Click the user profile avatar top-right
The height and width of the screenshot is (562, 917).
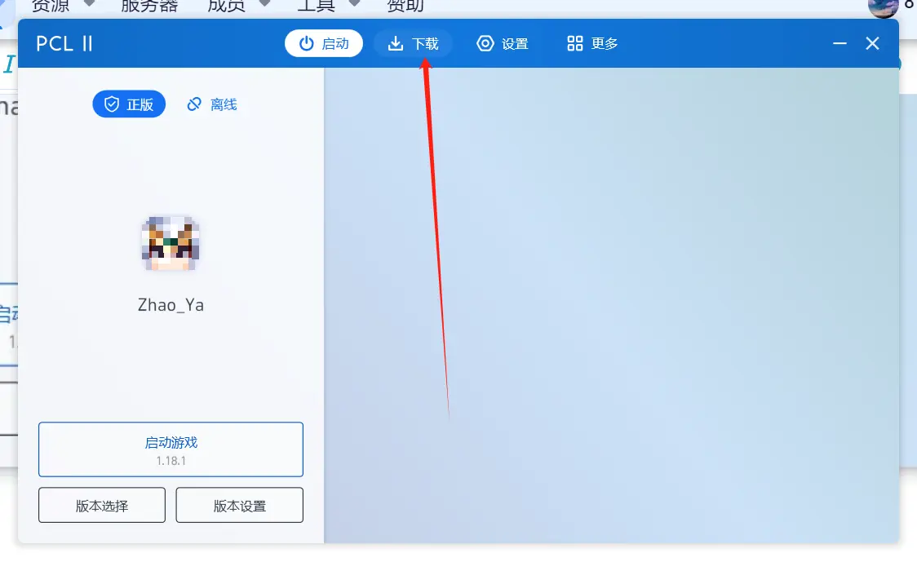[x=883, y=7]
